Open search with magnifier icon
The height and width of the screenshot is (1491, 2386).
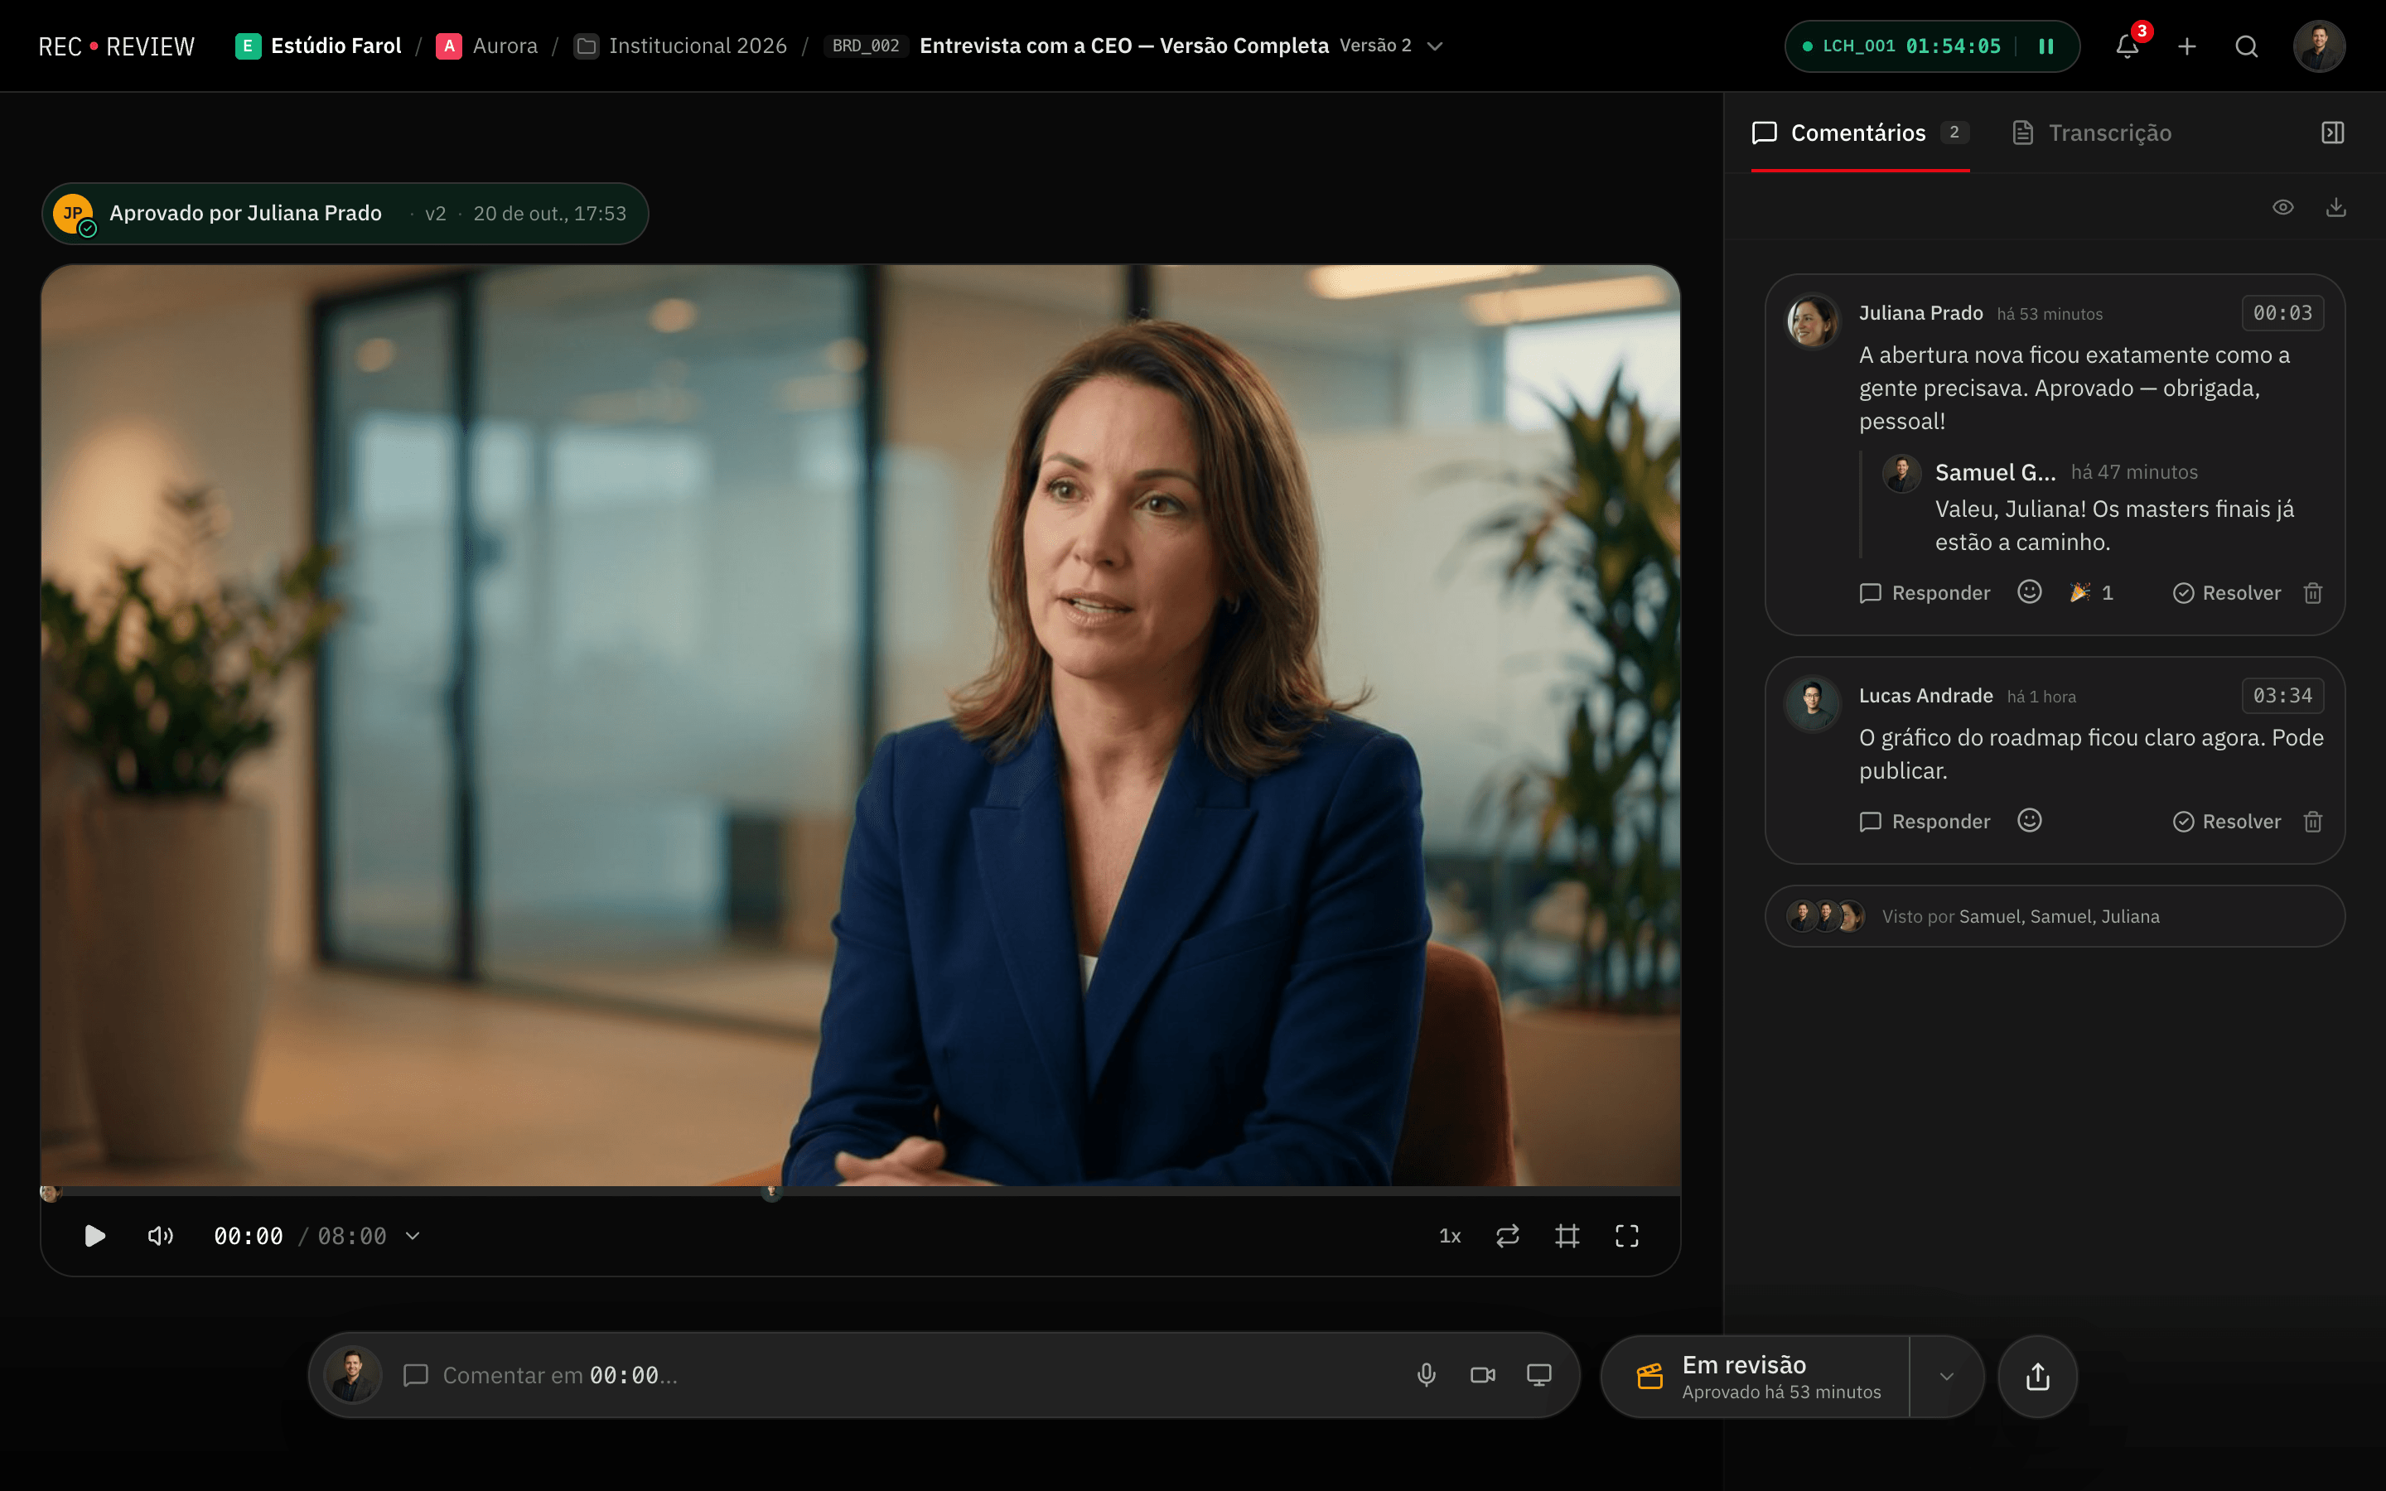point(2246,46)
